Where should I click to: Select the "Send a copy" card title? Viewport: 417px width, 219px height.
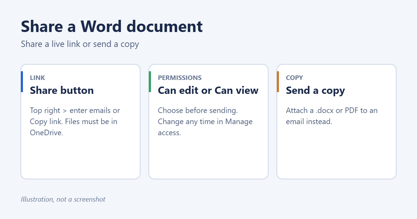316,90
